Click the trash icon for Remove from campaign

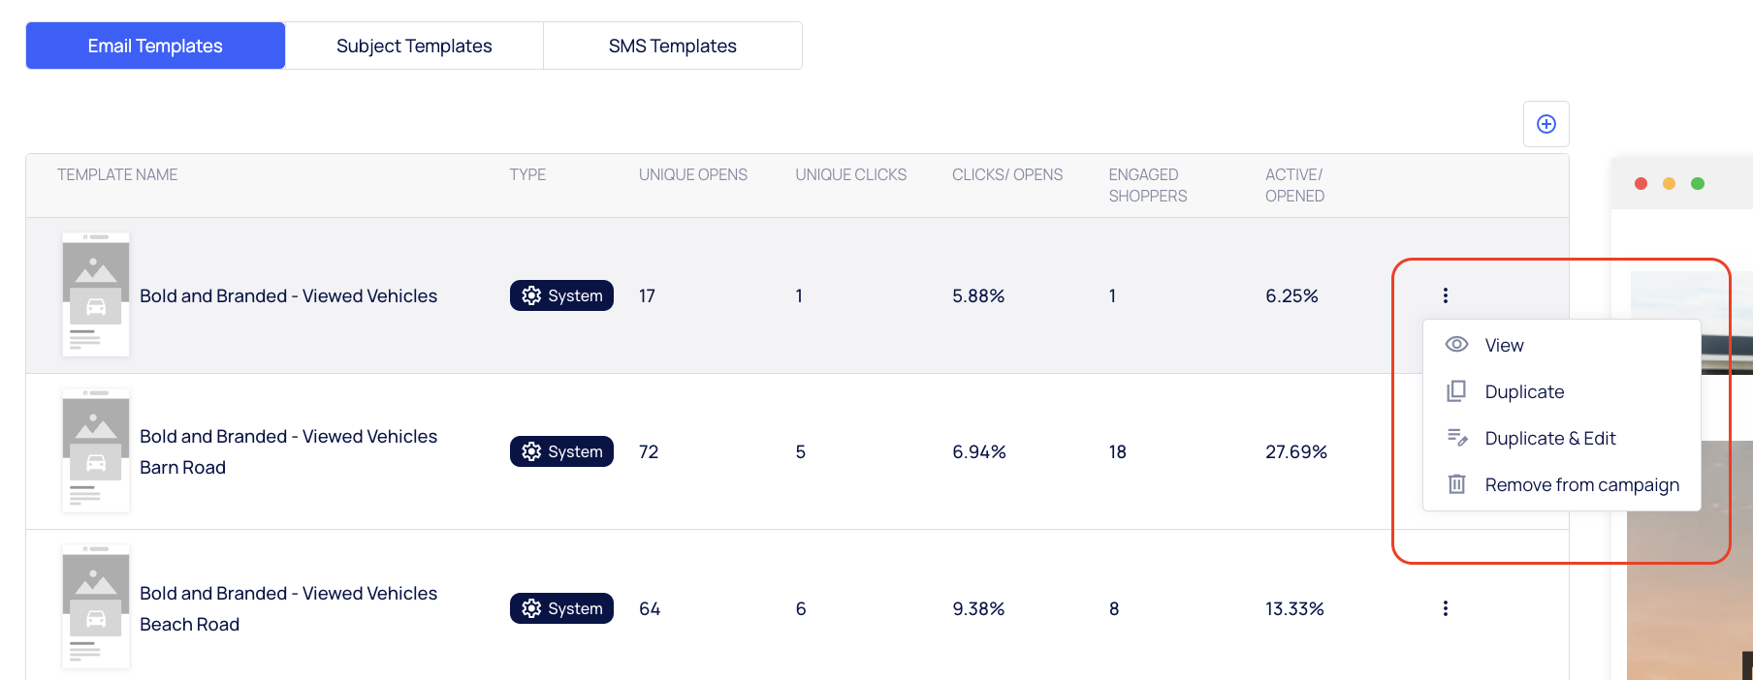click(1456, 484)
